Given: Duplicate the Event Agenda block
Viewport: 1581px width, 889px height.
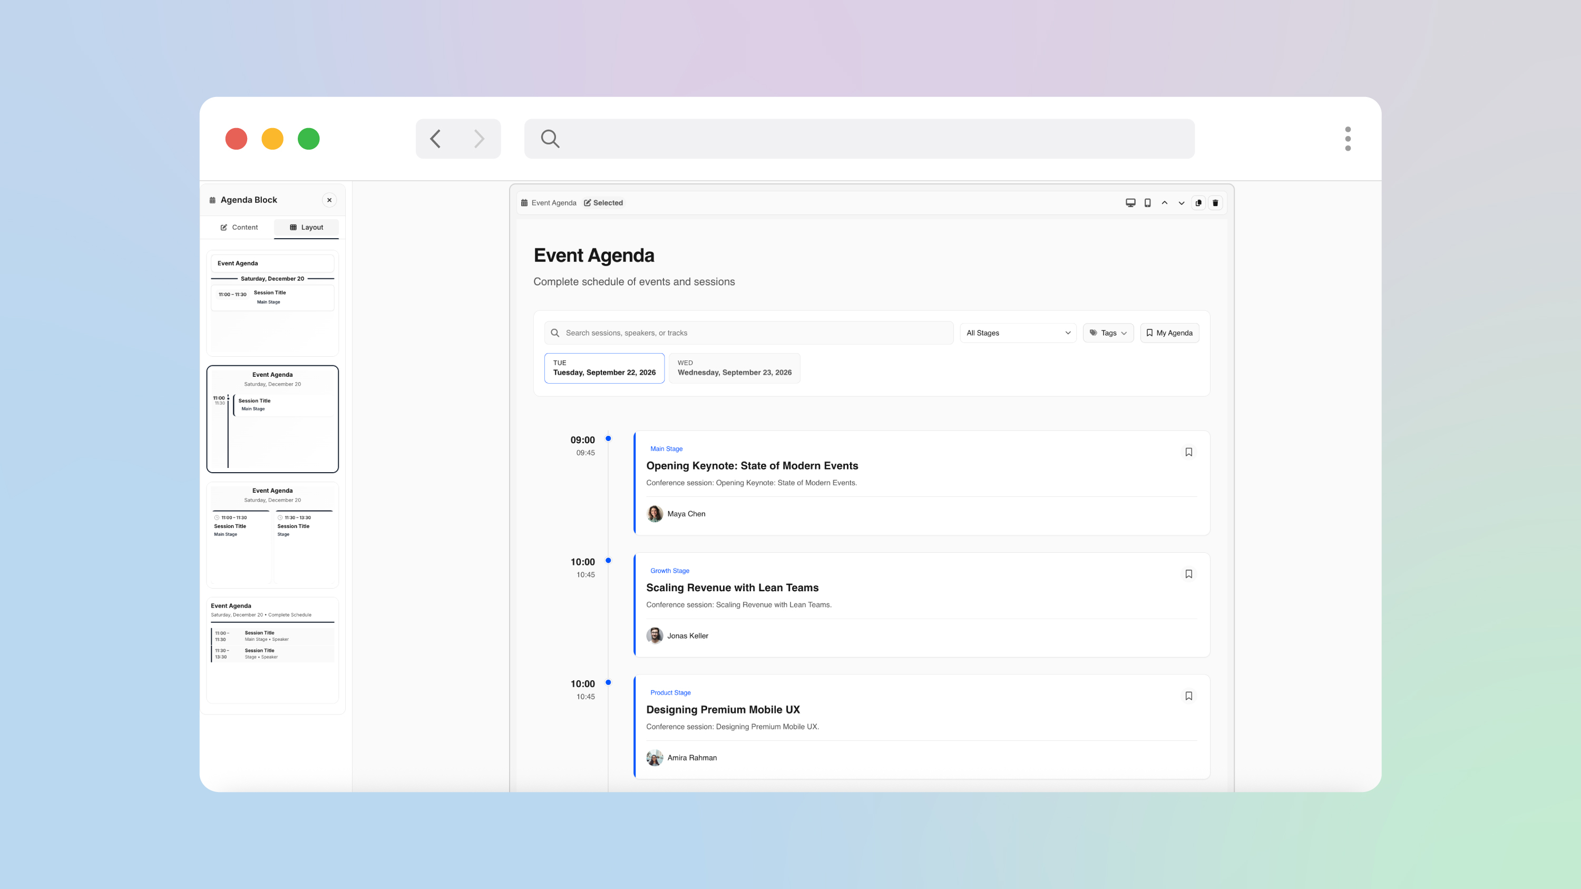Looking at the screenshot, I should [x=1198, y=202].
